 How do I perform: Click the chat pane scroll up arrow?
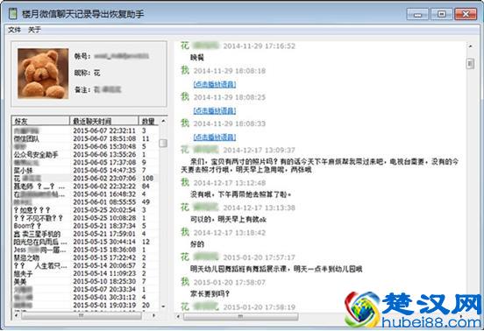(471, 46)
